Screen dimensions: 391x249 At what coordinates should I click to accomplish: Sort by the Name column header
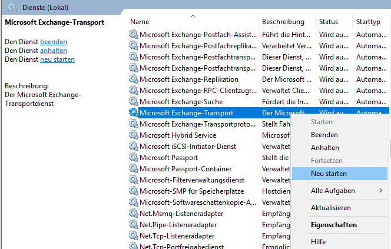click(x=140, y=22)
